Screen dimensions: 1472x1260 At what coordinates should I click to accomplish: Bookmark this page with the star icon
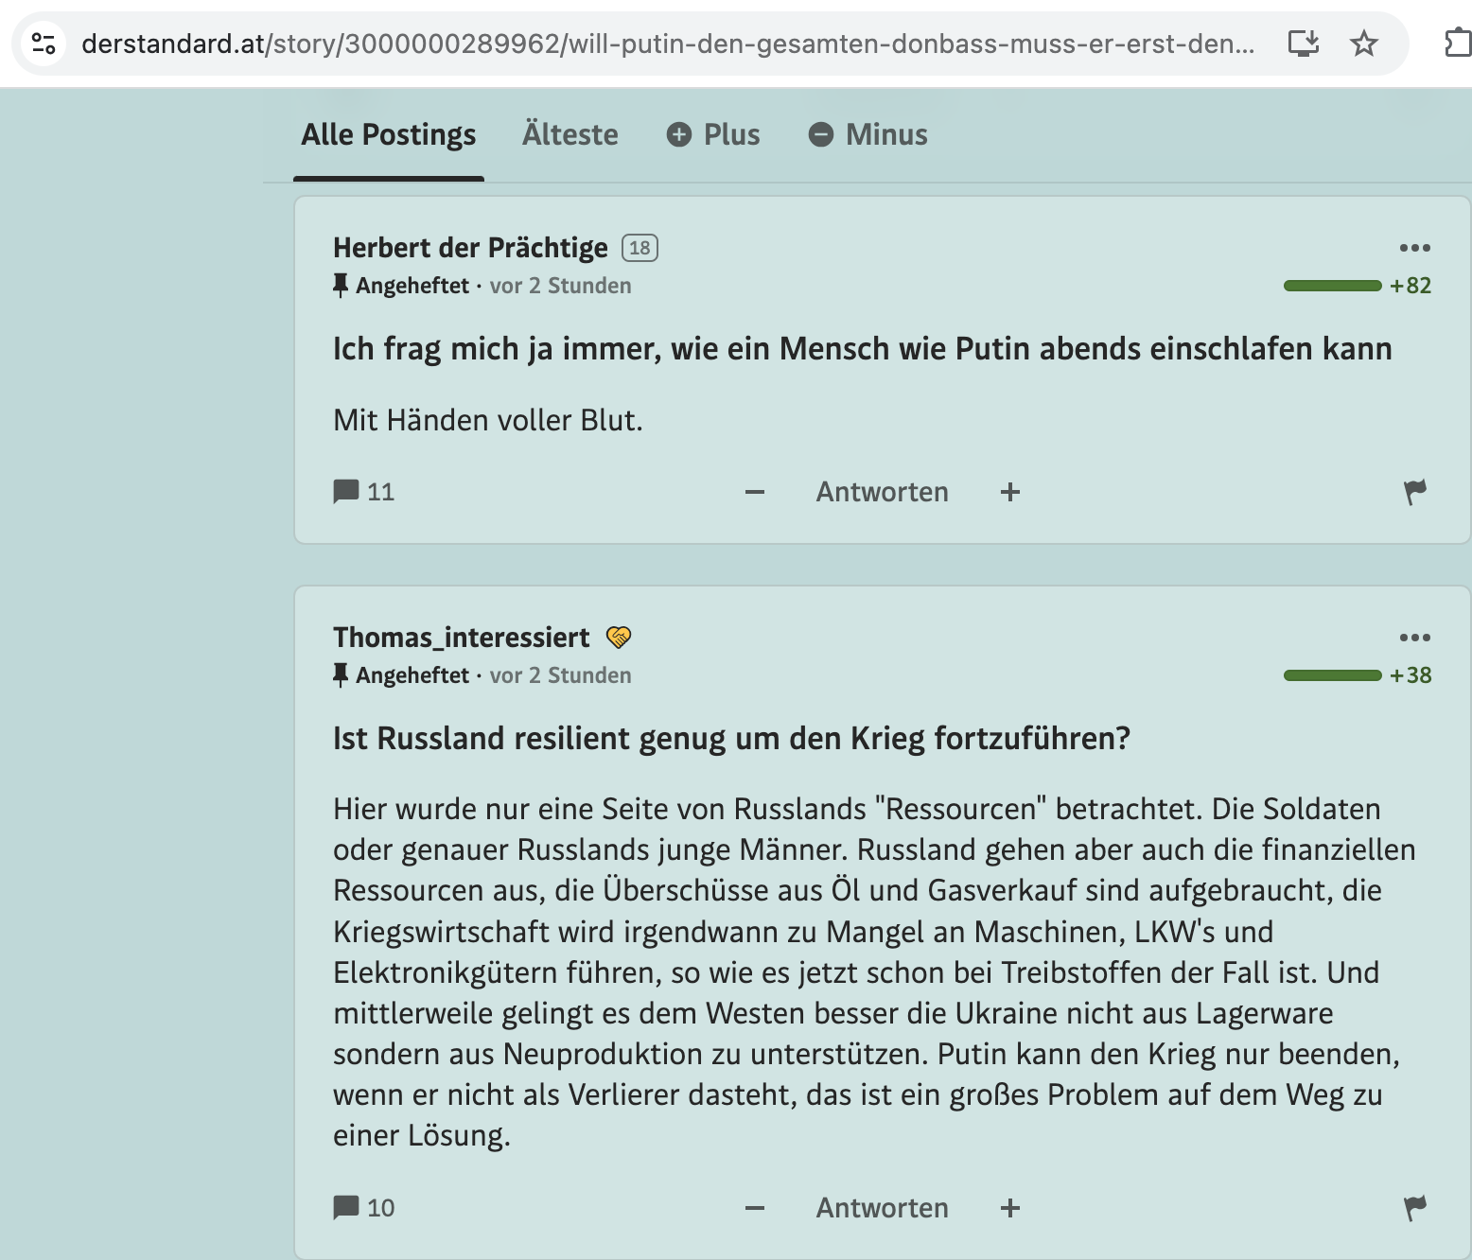click(1363, 44)
